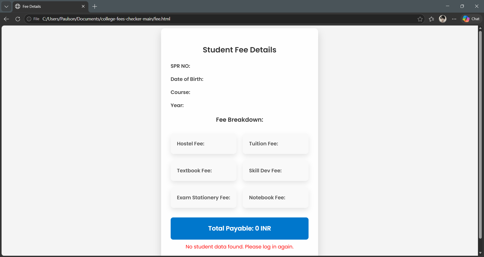Screen dimensions: 484x257
Task: Restore down the browser window
Action: coord(462,6)
